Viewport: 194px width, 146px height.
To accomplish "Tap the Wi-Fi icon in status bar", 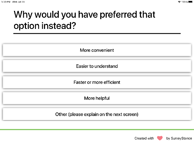I will 179,2.
